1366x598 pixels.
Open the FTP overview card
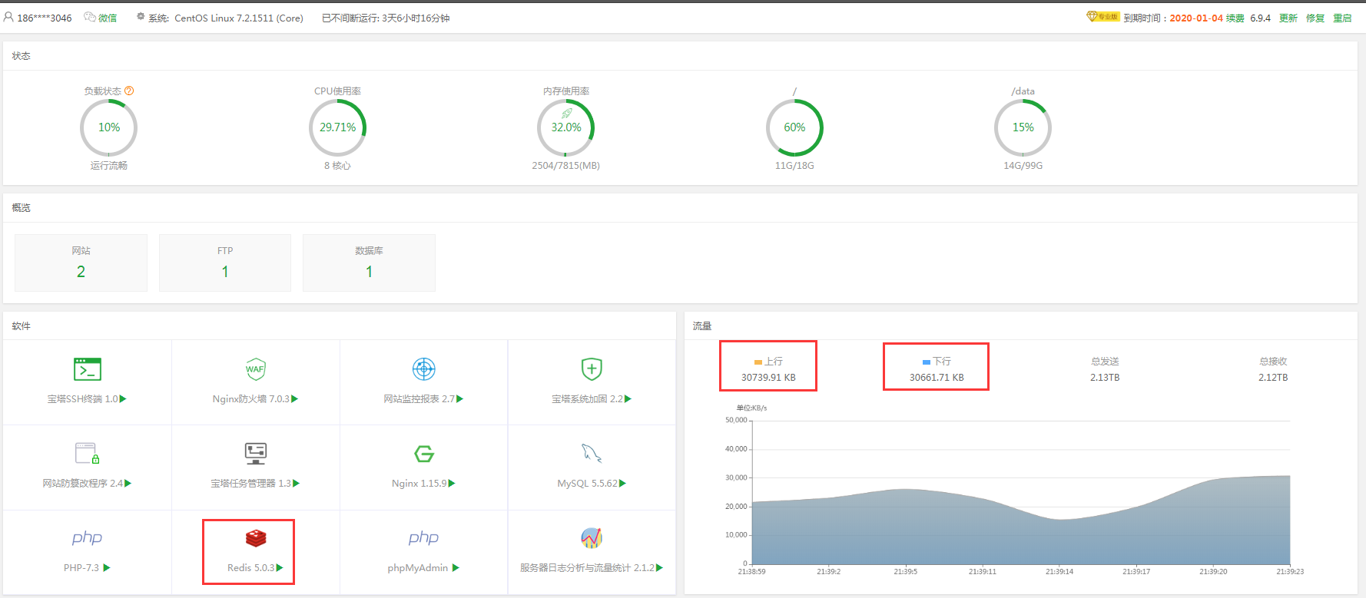225,263
